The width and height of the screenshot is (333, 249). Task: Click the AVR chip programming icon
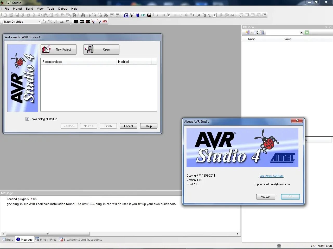[x=82, y=22]
